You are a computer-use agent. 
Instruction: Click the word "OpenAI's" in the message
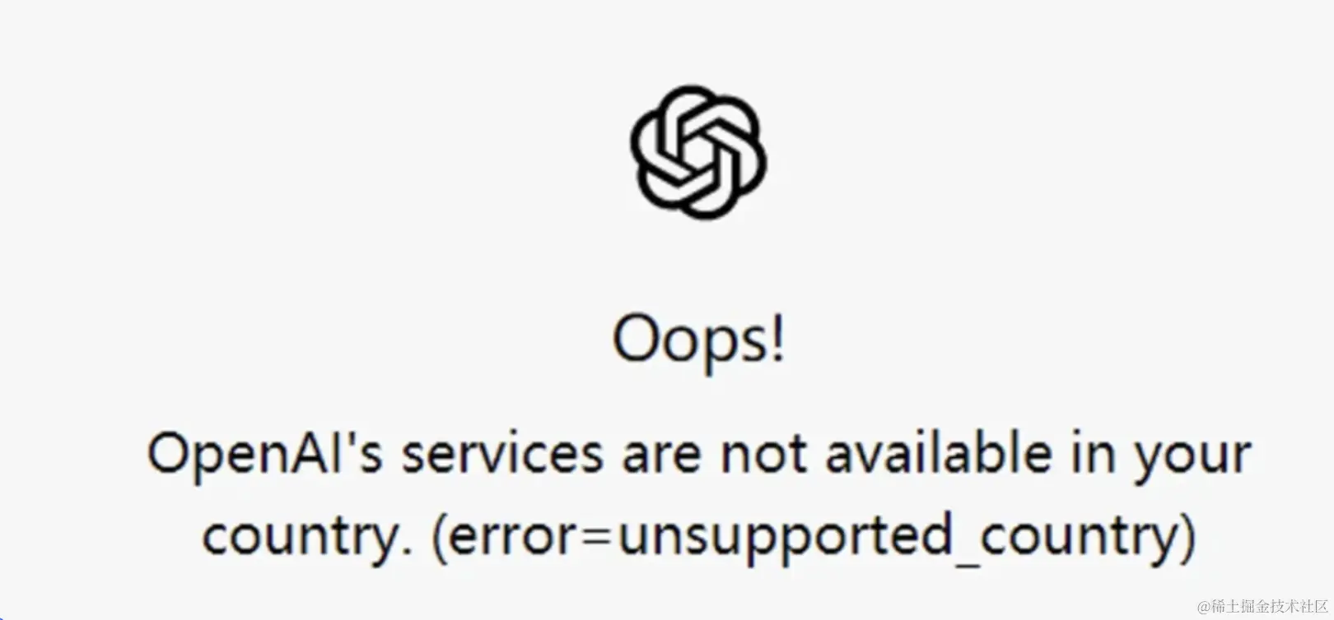[x=265, y=453]
